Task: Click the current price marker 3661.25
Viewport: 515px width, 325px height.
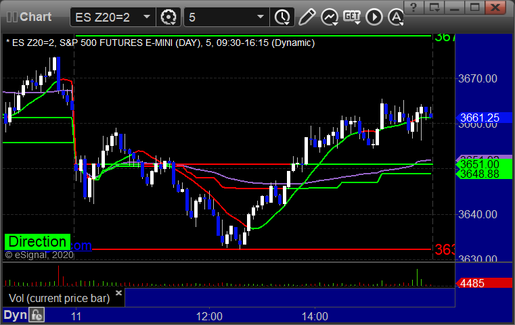Action: tap(483, 118)
